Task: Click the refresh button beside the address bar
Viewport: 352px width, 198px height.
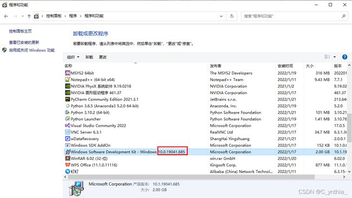Action: point(232,16)
